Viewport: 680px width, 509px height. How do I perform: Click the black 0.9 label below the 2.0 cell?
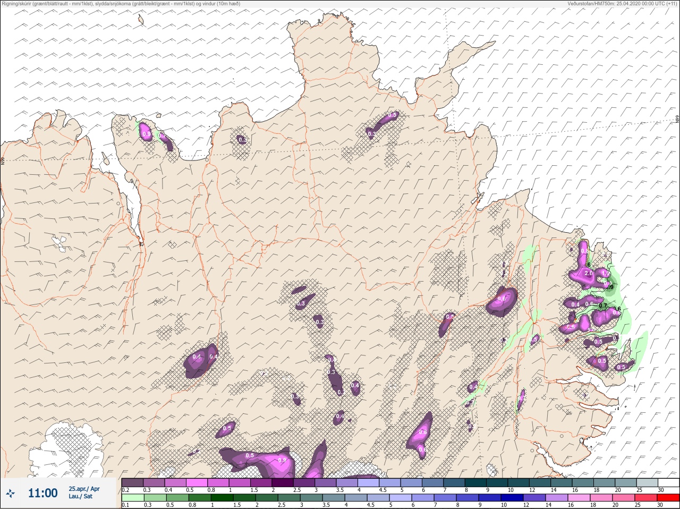tap(610, 287)
